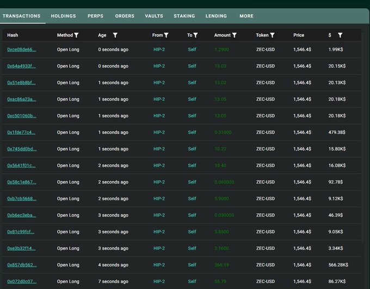Open transaction hash 0x64a4933f...

click(21, 66)
